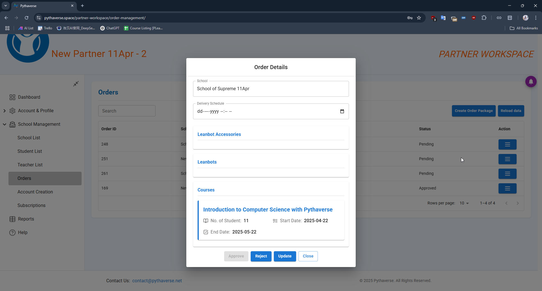Open action menu for order 261
This screenshot has height=291, width=542.
point(507,174)
